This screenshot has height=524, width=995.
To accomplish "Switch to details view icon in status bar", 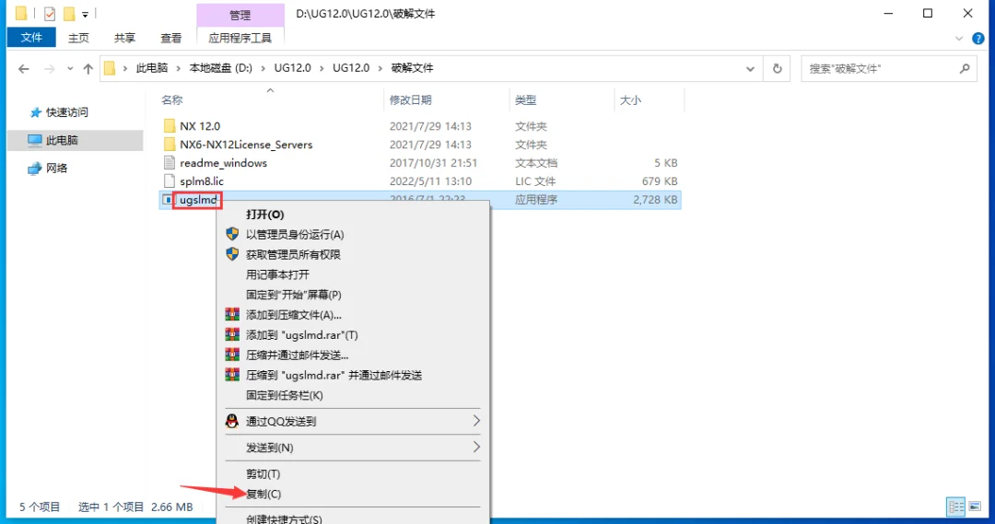I will (955, 507).
